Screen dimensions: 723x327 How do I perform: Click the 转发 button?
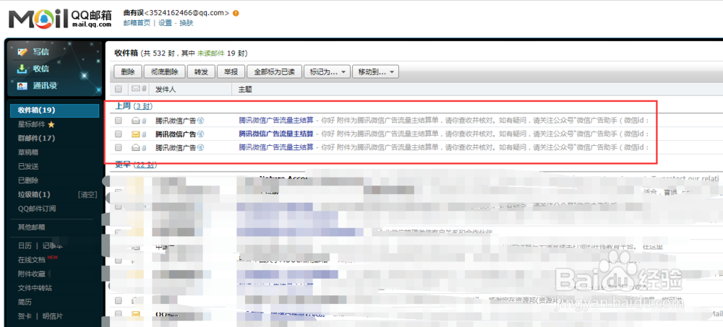201,72
